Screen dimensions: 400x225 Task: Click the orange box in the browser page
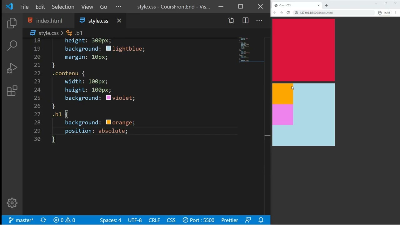tap(282, 94)
